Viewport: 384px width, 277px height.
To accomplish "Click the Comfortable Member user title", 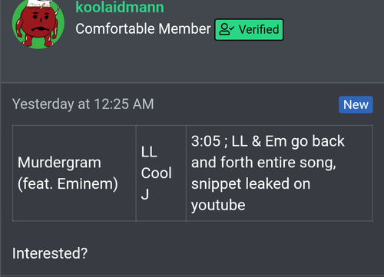I will tap(143, 28).
